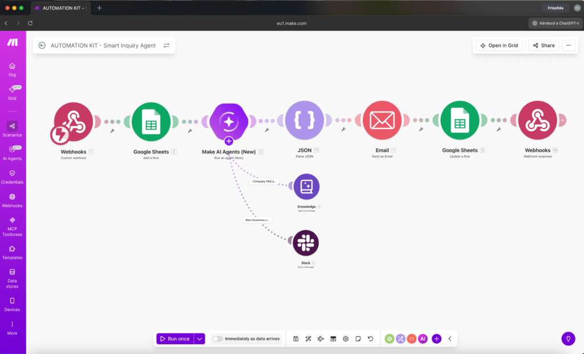The height and width of the screenshot is (354, 584).
Task: Expand the Run once dropdown chevron
Action: point(199,339)
